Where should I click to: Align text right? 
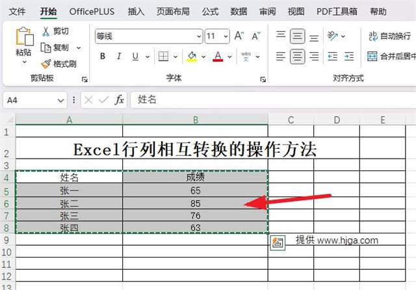(314, 57)
